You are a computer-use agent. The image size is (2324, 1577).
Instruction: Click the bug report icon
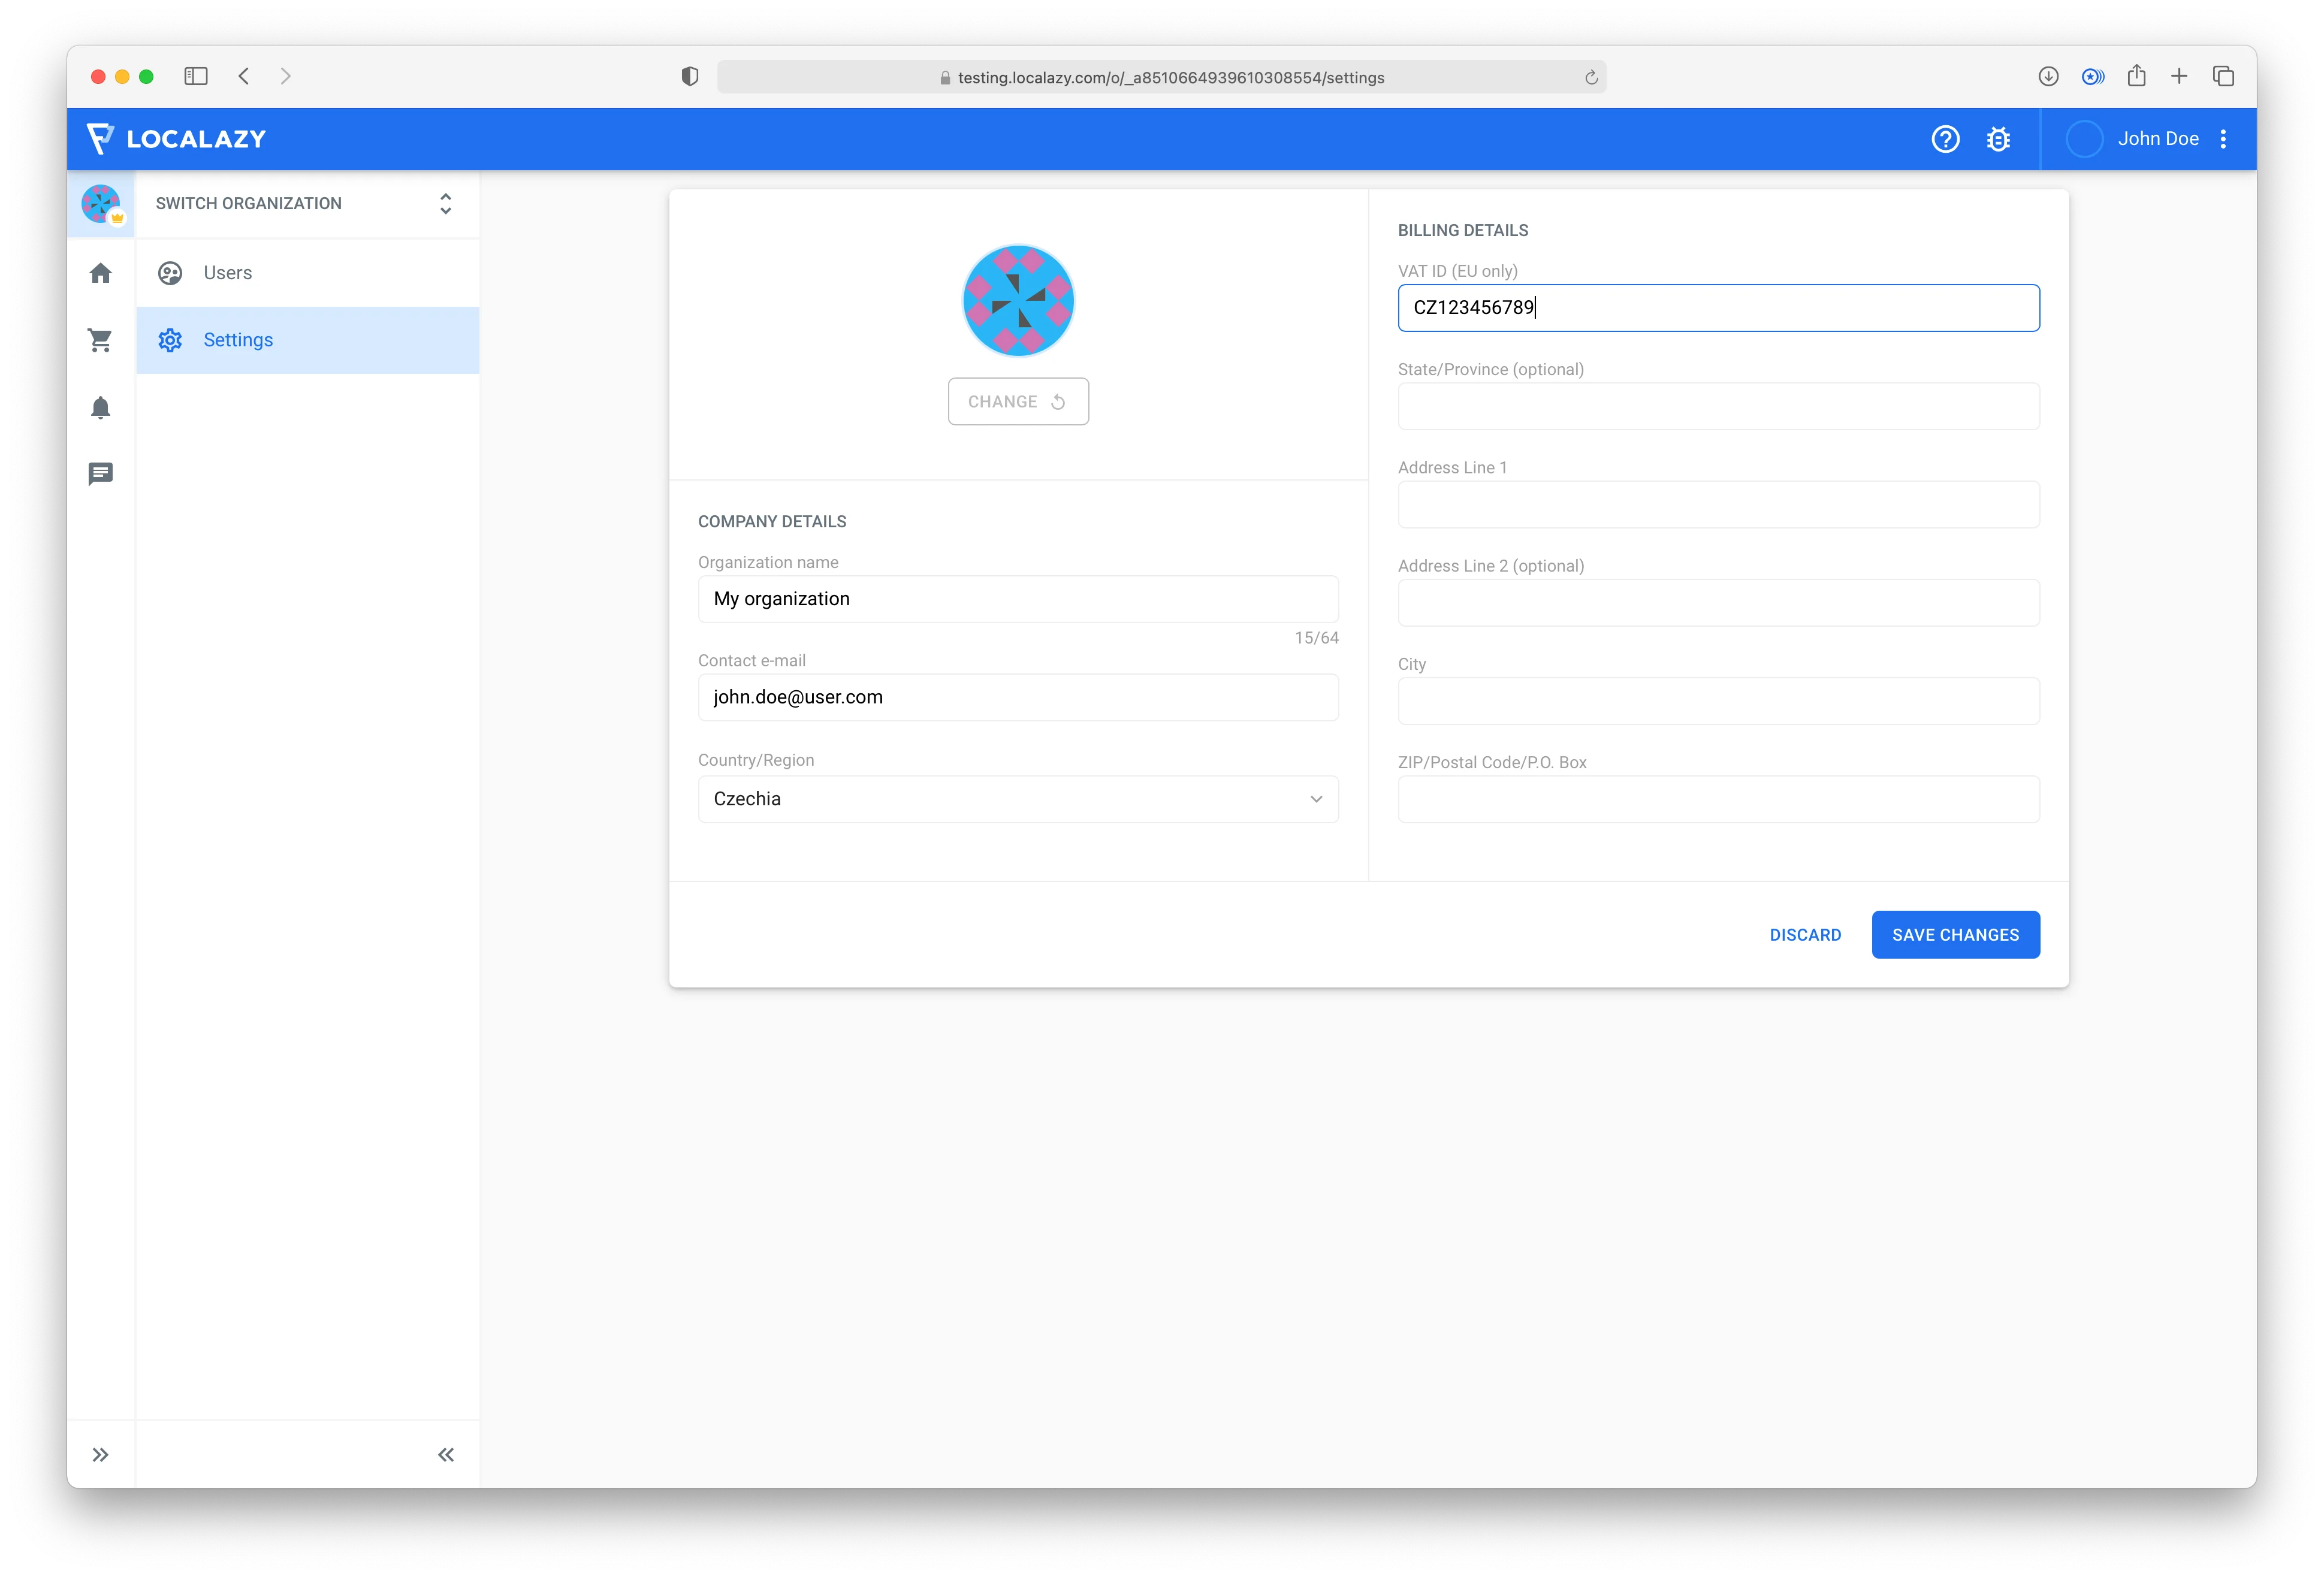[1997, 139]
